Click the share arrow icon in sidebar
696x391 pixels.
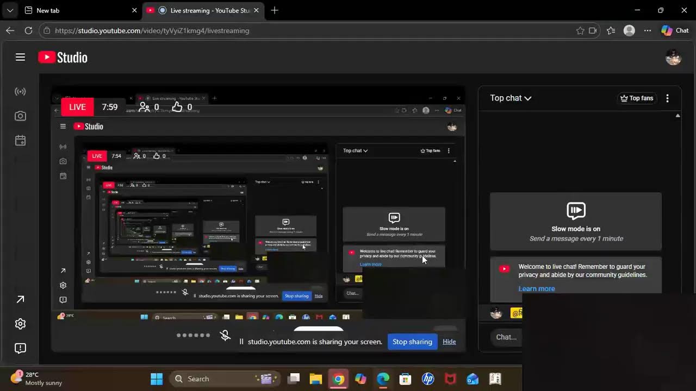[x=20, y=299]
